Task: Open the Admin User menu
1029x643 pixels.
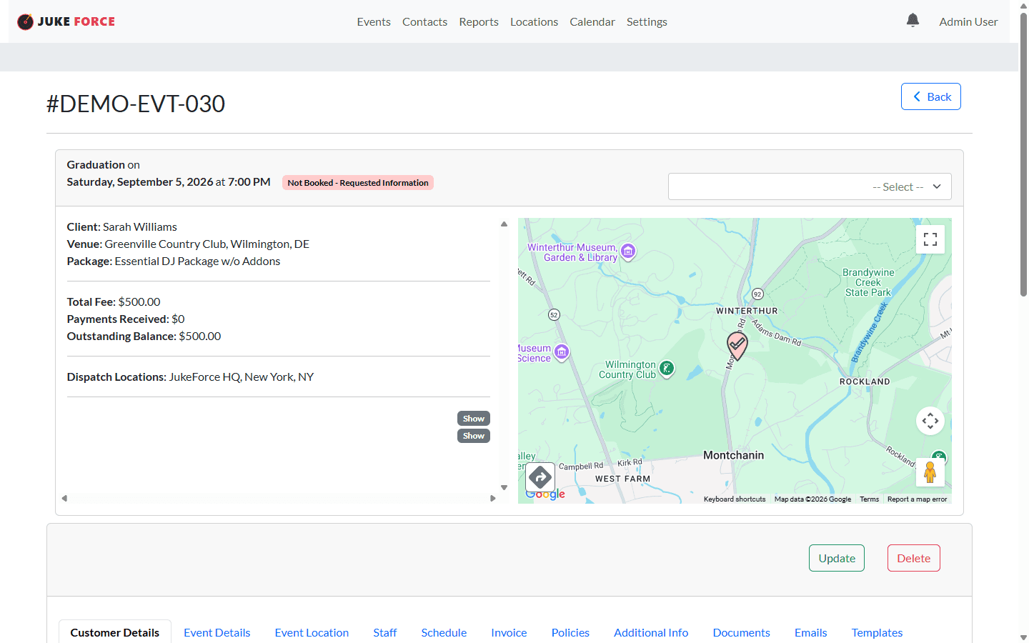Action: click(968, 22)
